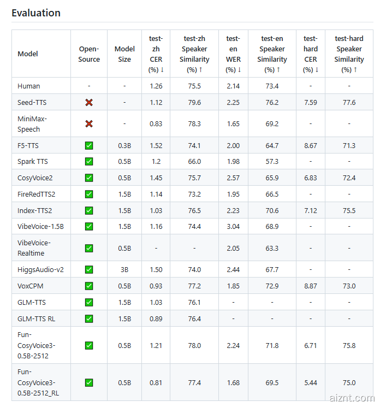
Task: Click the green check for Index-TTS2
Action: pos(89,210)
